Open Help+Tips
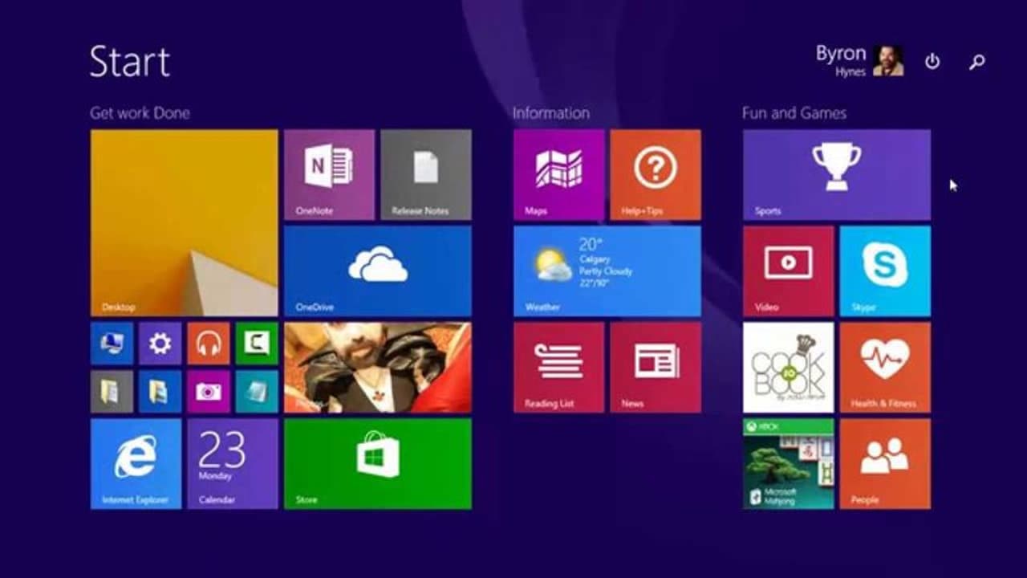The image size is (1027, 578). [656, 173]
